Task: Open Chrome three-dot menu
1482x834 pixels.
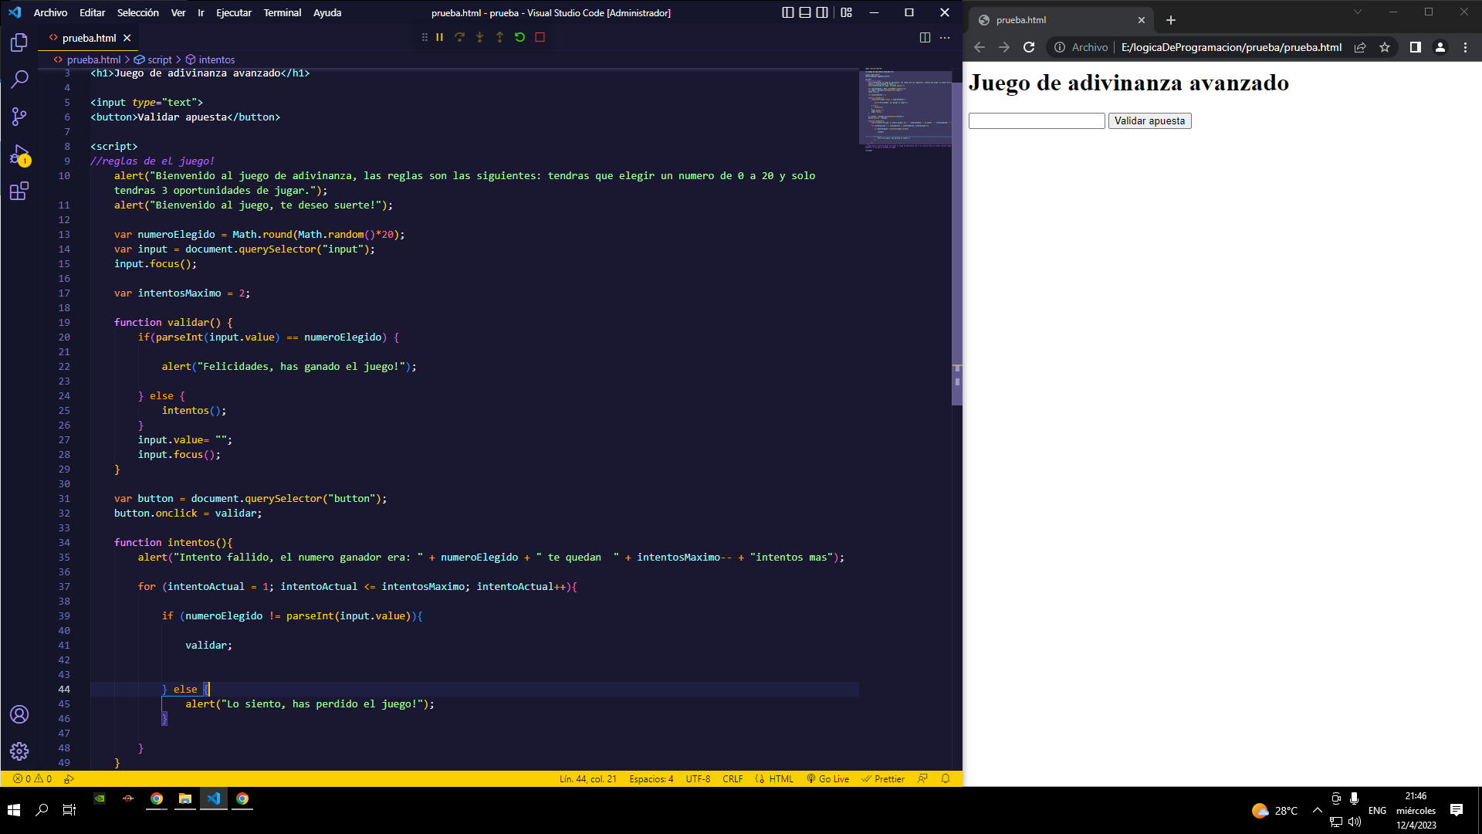Action: click(x=1465, y=47)
